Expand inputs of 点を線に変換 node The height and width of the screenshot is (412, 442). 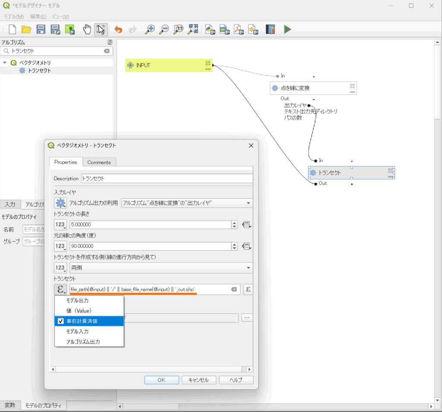314,77
